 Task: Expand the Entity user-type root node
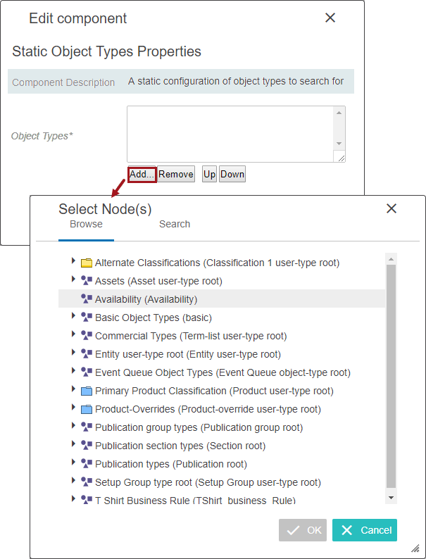tap(73, 353)
